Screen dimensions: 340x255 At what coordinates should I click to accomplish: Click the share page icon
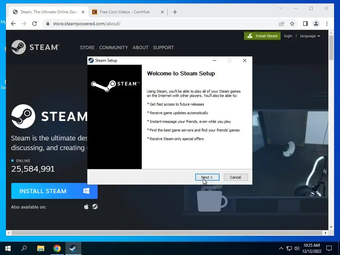point(282,24)
